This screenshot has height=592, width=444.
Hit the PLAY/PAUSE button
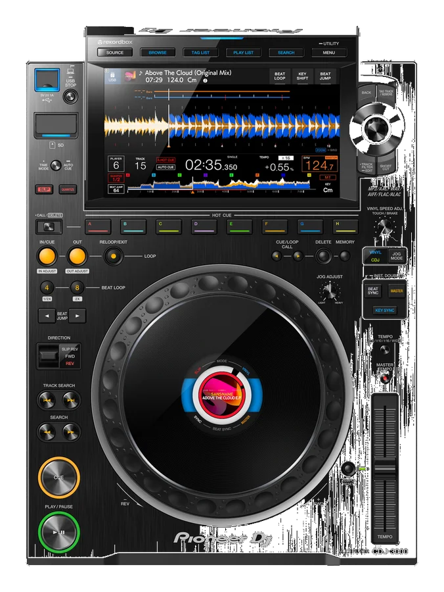(58, 532)
